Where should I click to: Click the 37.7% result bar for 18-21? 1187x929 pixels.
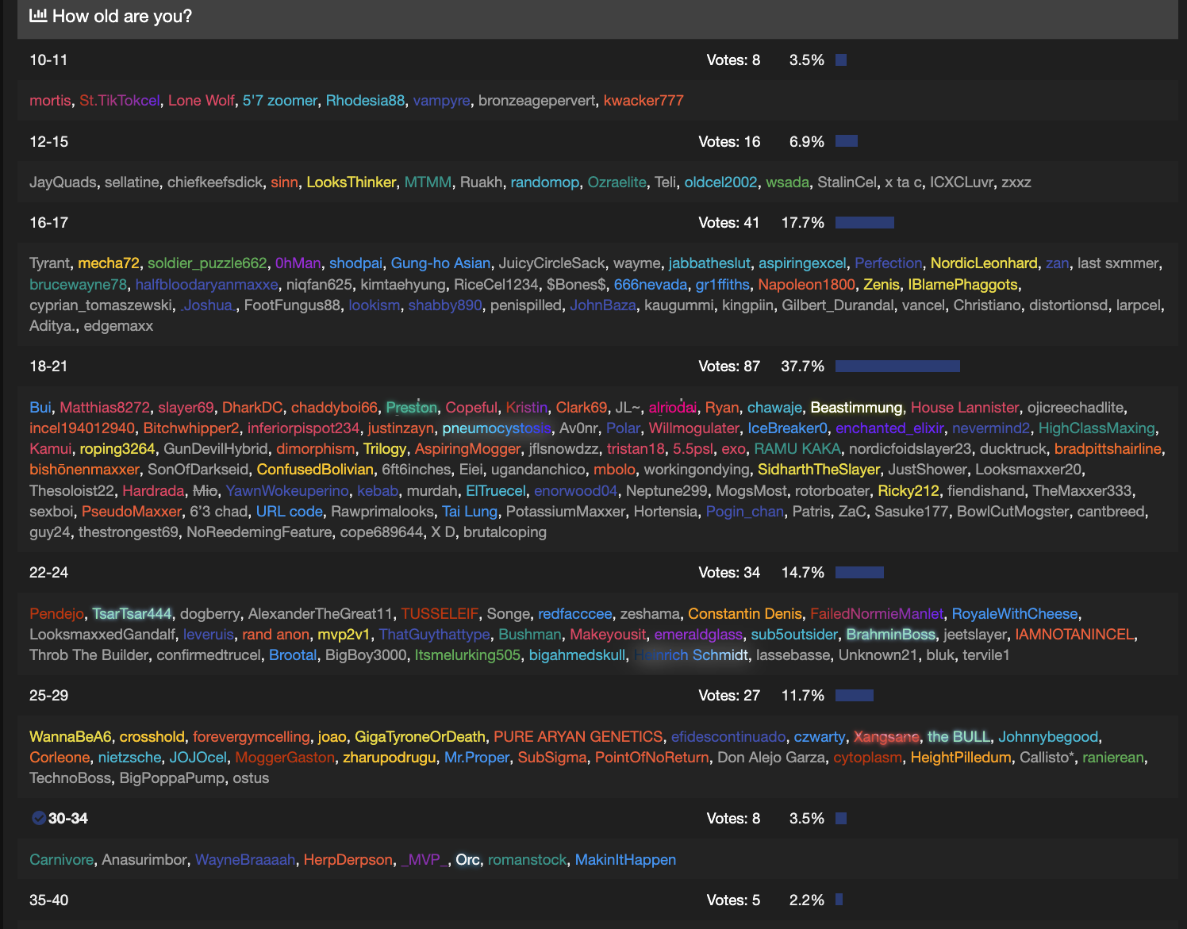tap(897, 367)
